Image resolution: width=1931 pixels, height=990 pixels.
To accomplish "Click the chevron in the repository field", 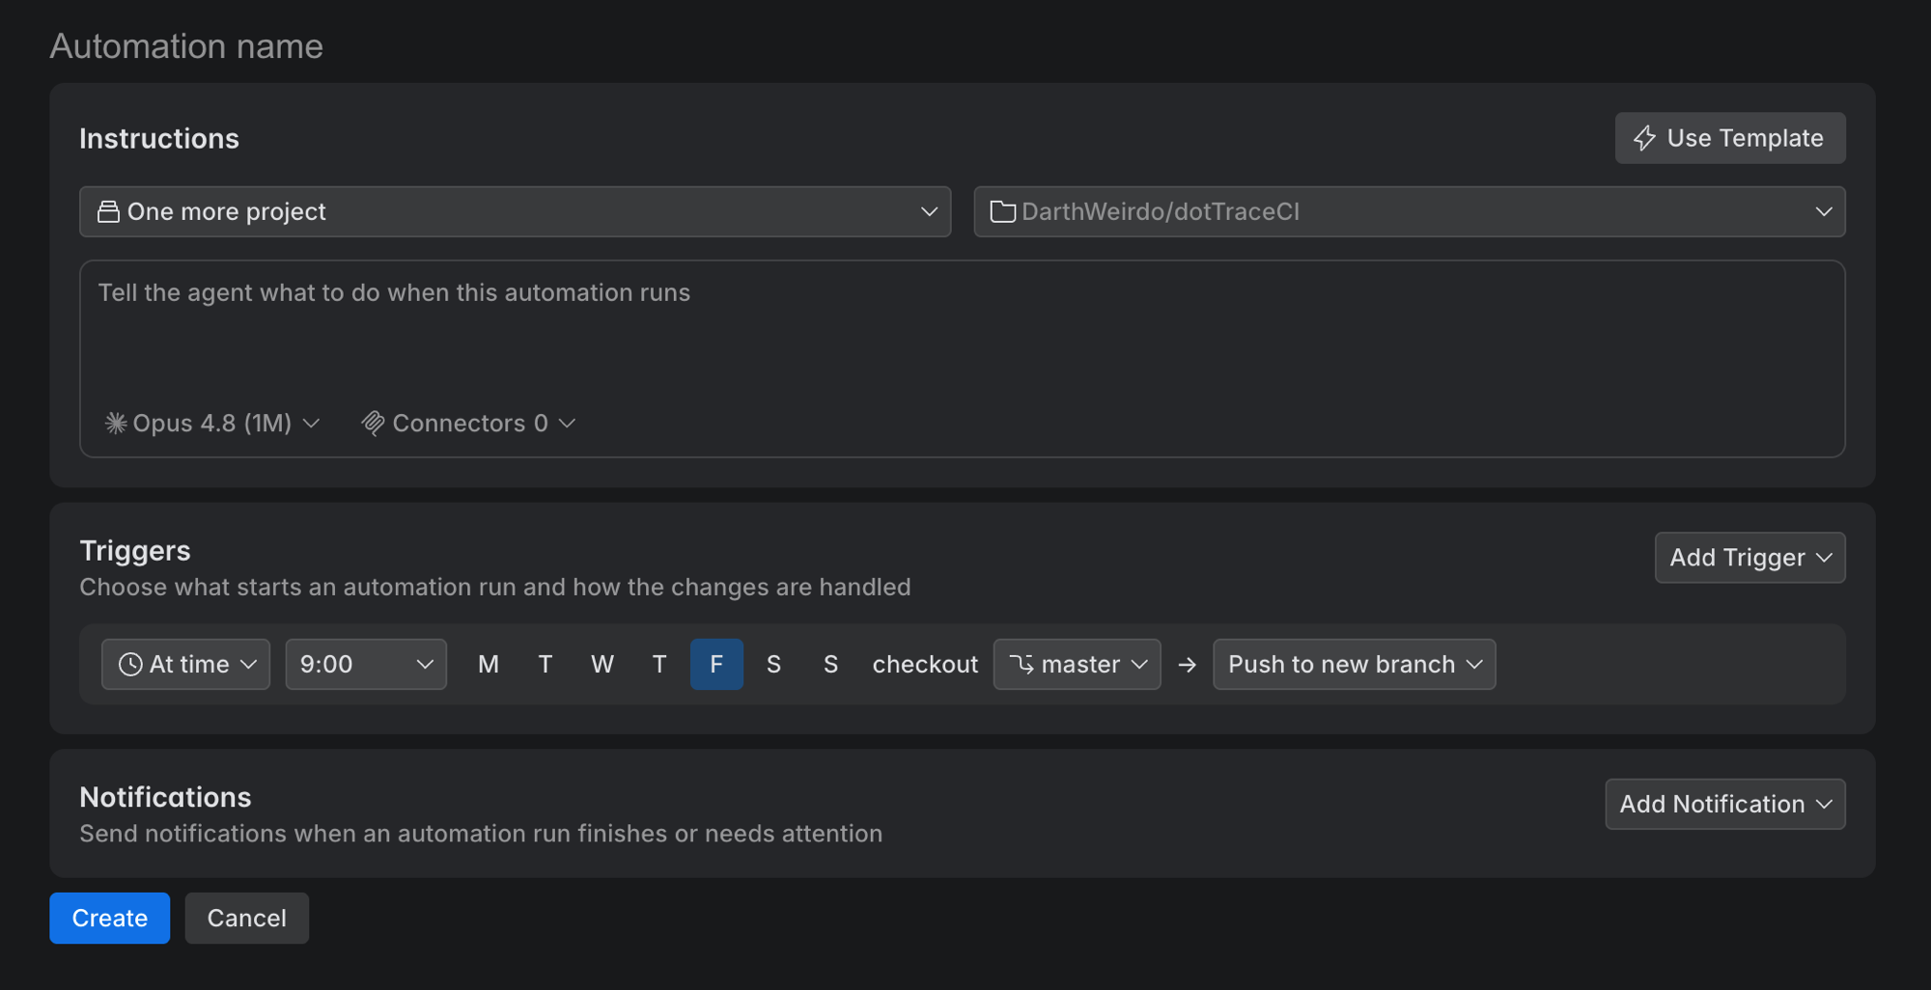I will (1824, 211).
